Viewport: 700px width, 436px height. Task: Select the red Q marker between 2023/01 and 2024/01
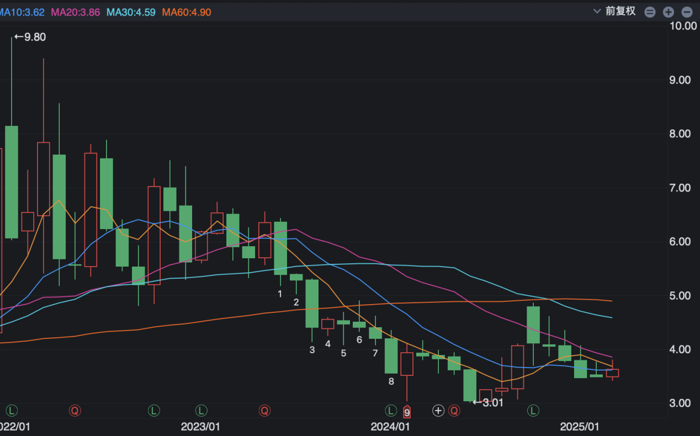(265, 410)
